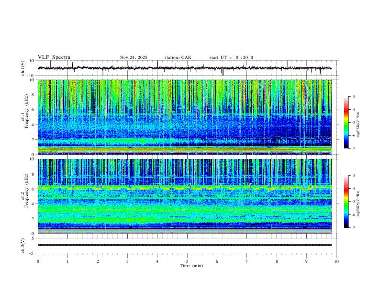Click the 'VLF Spectra' title text
Screen dimensions: 379x293
pyautogui.click(x=54, y=57)
